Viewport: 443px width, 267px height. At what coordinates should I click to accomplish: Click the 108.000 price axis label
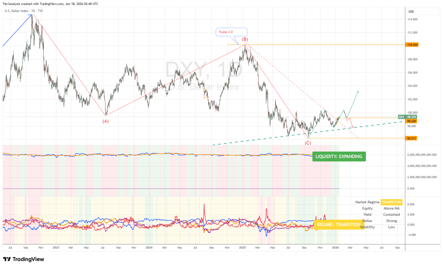coord(412,59)
